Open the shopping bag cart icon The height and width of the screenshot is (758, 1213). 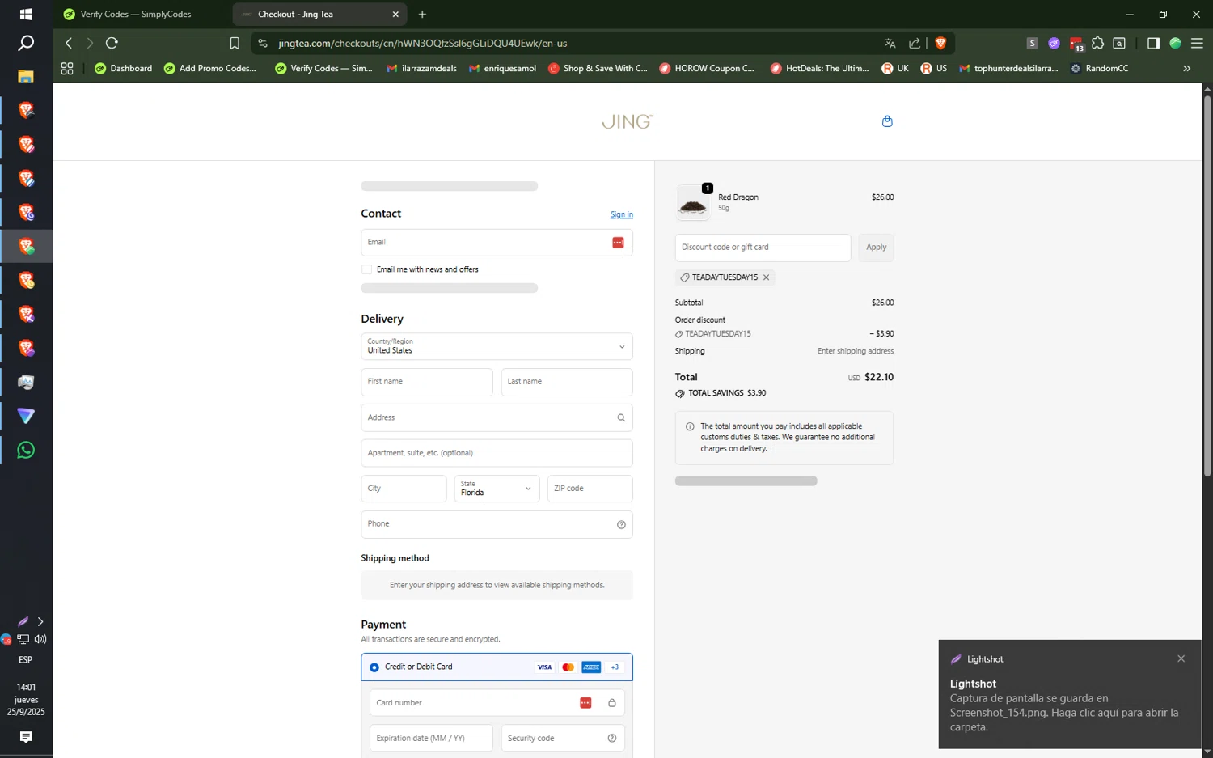pyautogui.click(x=887, y=121)
